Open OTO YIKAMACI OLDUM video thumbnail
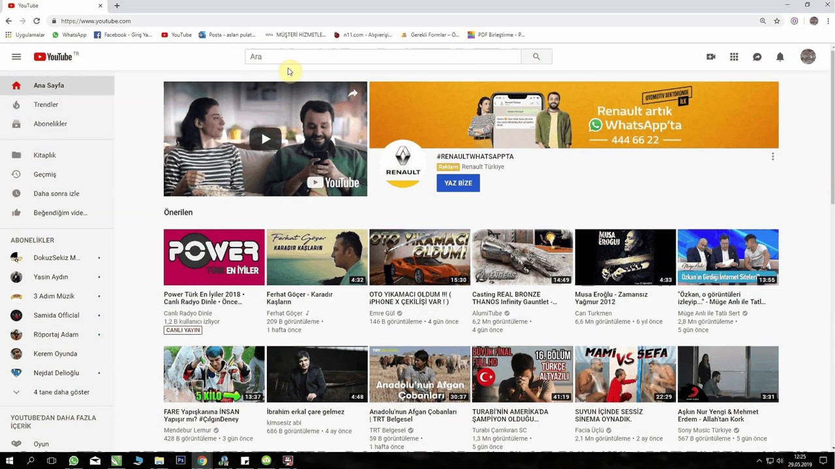This screenshot has height=469, width=835. click(419, 257)
